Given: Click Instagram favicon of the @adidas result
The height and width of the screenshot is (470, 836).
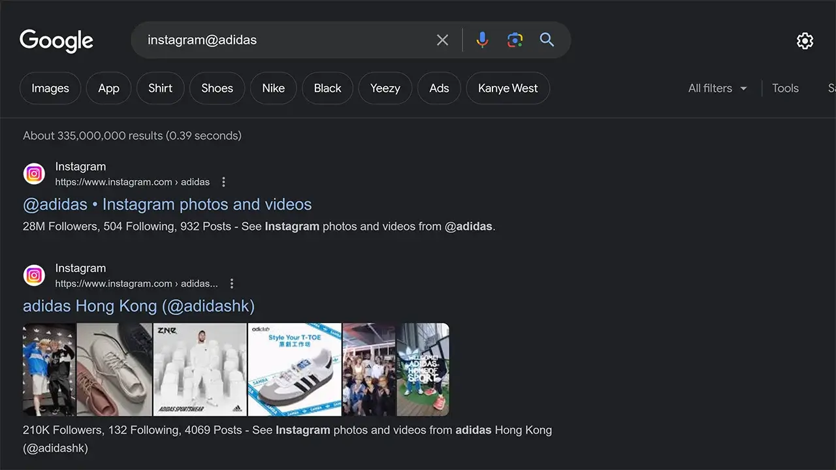Looking at the screenshot, I should (34, 174).
